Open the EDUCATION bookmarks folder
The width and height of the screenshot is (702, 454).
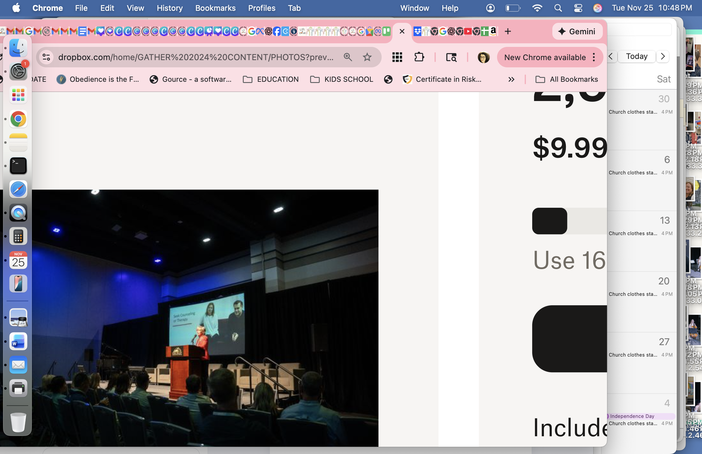tap(271, 79)
